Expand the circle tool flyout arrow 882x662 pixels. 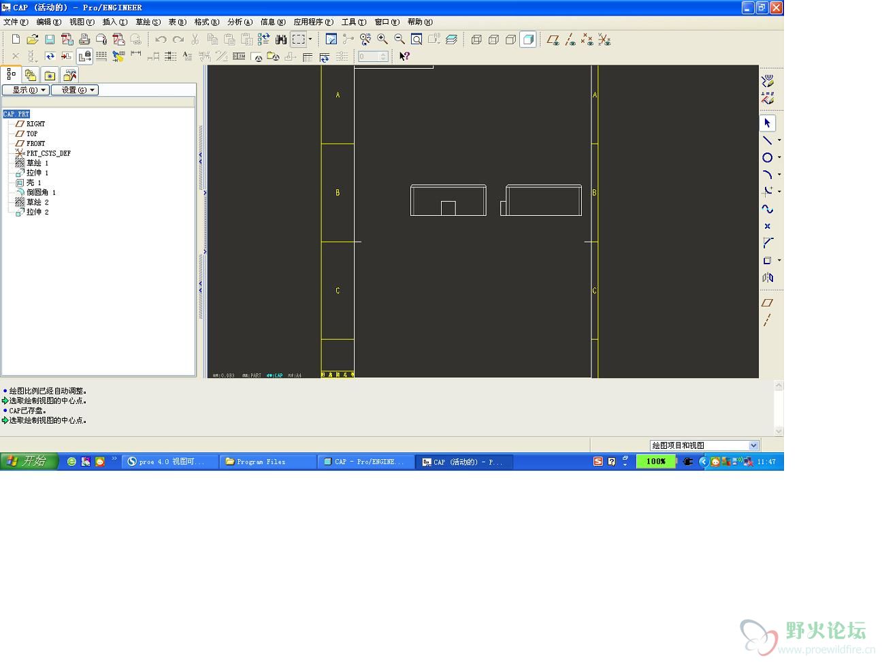(x=779, y=157)
